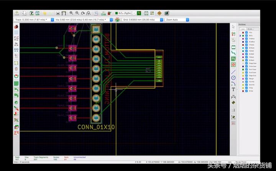Image resolution: width=276 pixels, height=171 pixels.
Task: Click the Add Filled Zones tool
Action: pyautogui.click(x=233, y=59)
